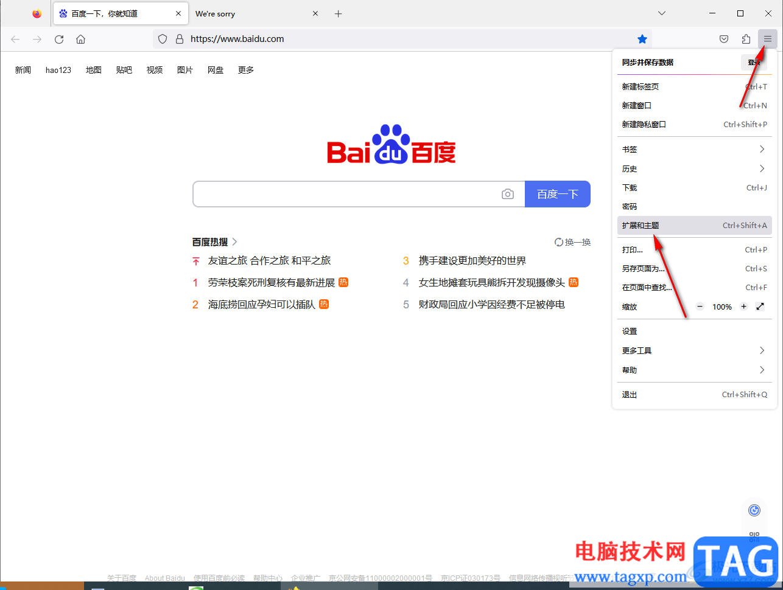Open Firefox View pinned tab icon
783x590 pixels.
point(37,13)
